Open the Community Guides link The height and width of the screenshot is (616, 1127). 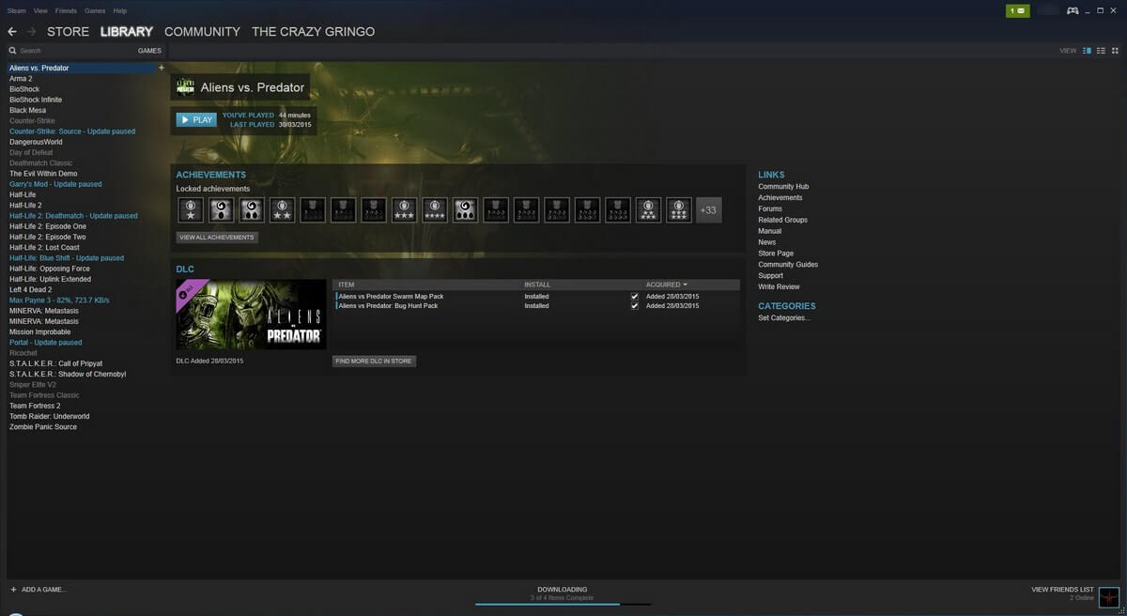pyautogui.click(x=788, y=265)
